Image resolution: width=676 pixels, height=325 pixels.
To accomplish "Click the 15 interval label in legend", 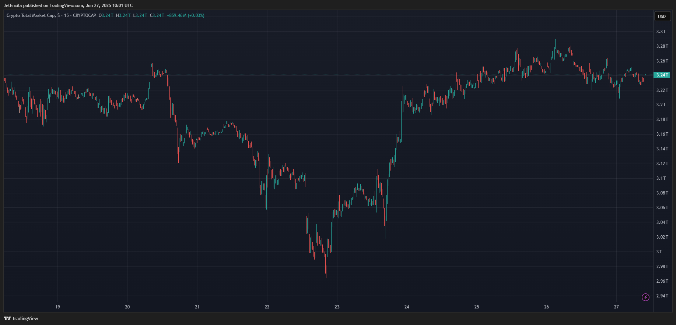I will 66,15.
